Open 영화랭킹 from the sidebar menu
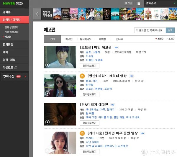 click(8, 45)
